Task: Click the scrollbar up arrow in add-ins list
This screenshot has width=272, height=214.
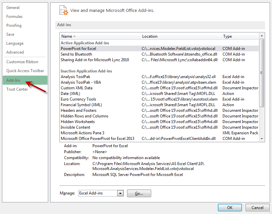Action: coord(262,36)
